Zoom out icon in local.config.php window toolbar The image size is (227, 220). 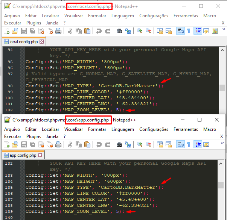(x=148, y=31)
